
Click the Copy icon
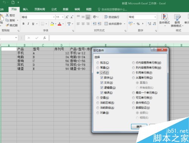(x=7, y=20)
